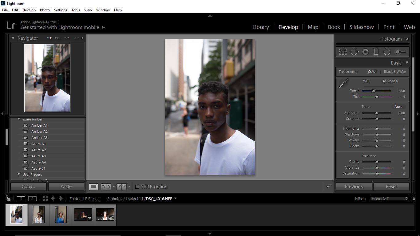The width and height of the screenshot is (420, 236).
Task: Click the Azure B1 preset icon
Action: (x=26, y=168)
